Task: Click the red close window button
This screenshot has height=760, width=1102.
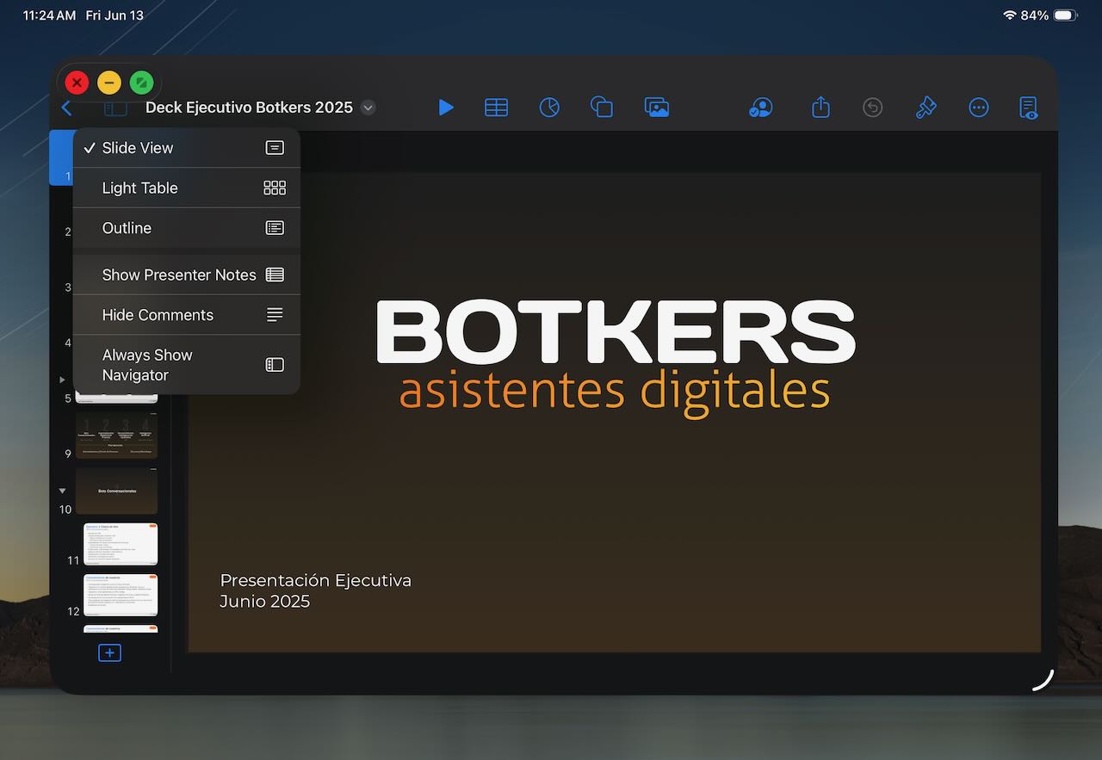Action: pyautogui.click(x=77, y=83)
